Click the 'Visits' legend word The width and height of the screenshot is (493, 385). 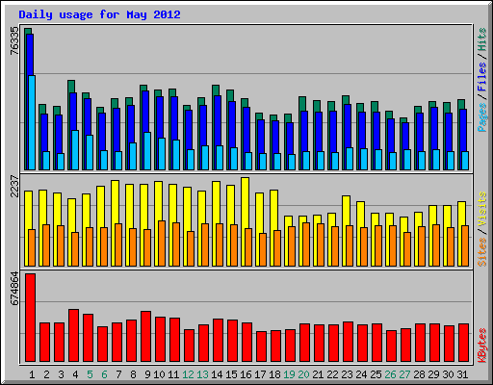482,210
